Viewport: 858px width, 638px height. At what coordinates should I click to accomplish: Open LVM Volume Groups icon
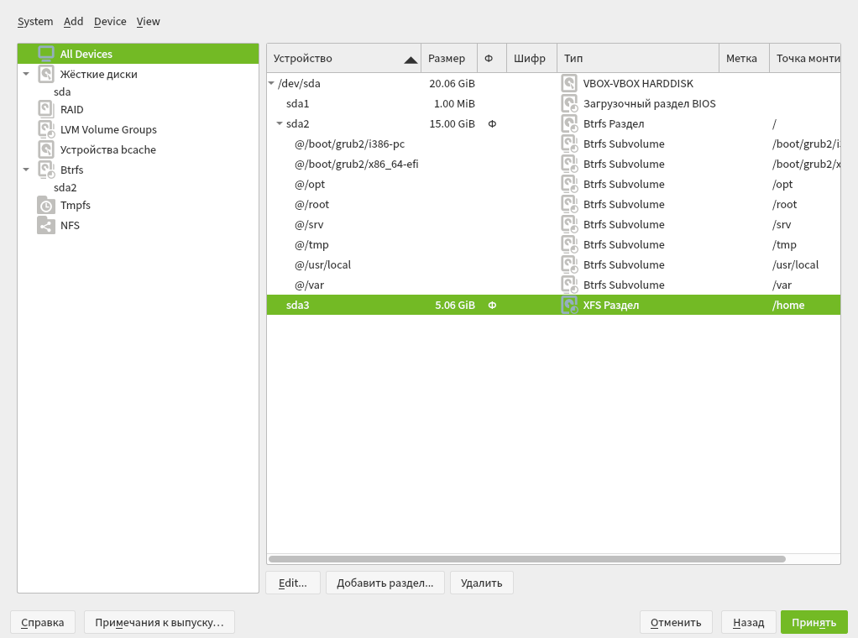click(46, 129)
